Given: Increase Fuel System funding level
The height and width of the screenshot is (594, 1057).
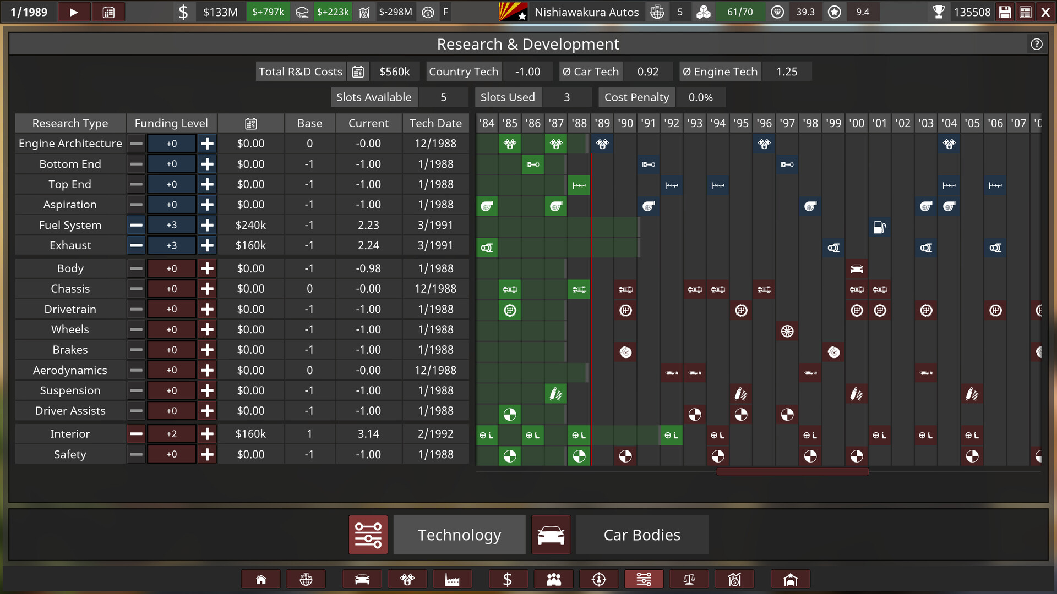Looking at the screenshot, I should [207, 224].
